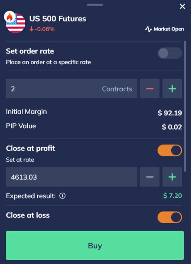Image resolution: width=191 pixels, height=264 pixels.
Task: Click the Market Open pulse icon
Action: (x=148, y=29)
